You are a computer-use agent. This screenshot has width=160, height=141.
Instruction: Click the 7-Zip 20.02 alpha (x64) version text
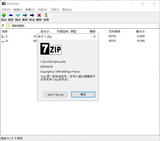pyautogui.click(x=53, y=62)
